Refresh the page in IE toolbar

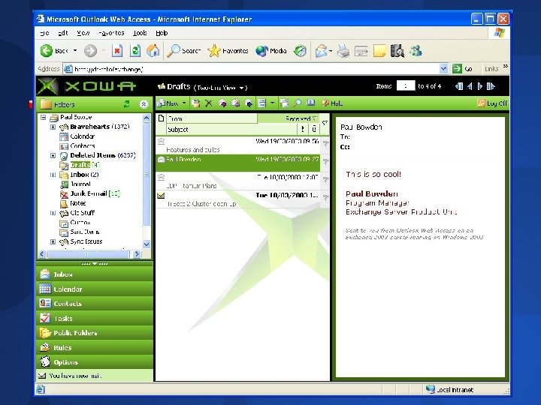click(x=135, y=51)
